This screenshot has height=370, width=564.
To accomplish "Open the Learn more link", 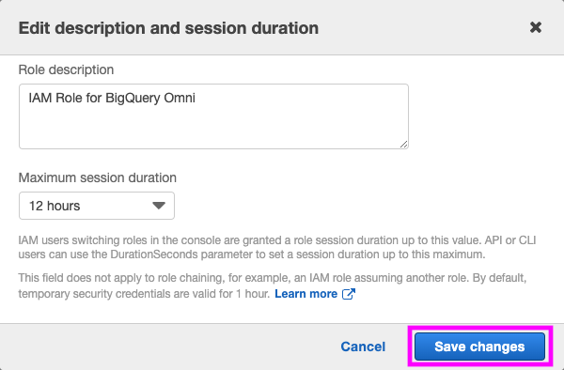I will tap(306, 294).
